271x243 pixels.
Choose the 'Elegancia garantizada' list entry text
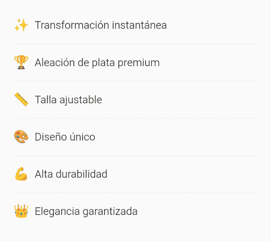pos(86,211)
